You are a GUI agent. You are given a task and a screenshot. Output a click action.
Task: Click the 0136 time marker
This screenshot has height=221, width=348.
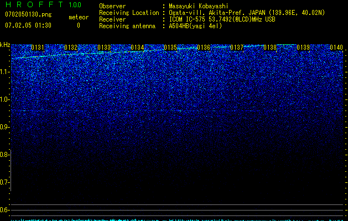point(204,48)
